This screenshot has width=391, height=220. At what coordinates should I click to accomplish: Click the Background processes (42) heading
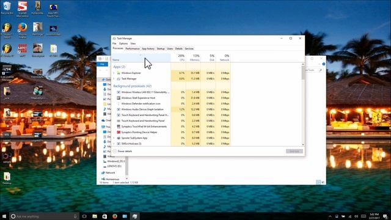click(x=132, y=86)
